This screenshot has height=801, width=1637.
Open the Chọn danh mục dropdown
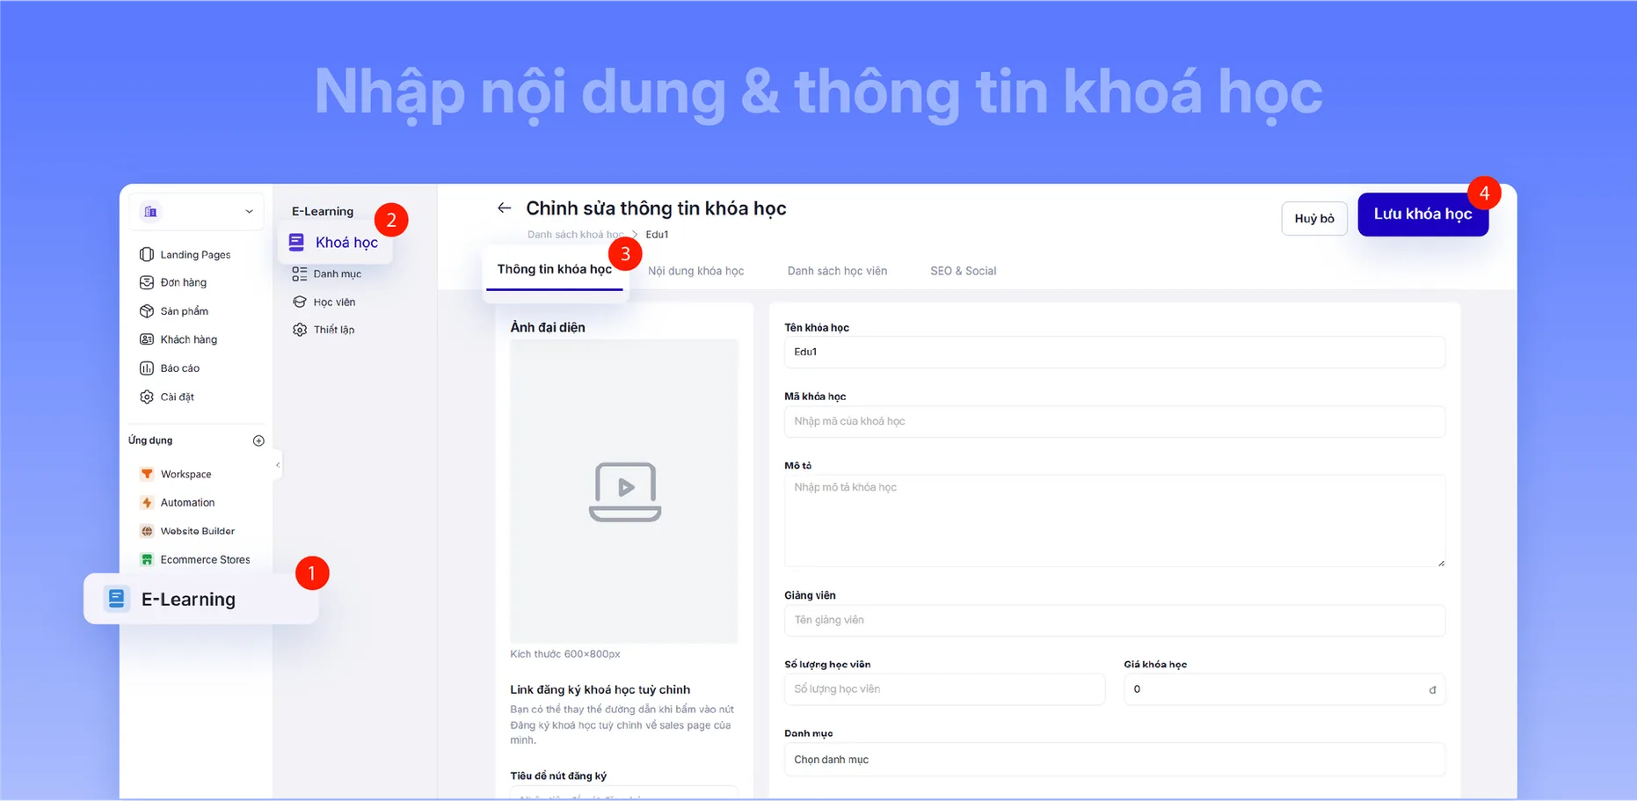[1114, 760]
